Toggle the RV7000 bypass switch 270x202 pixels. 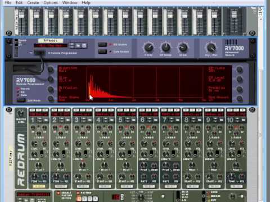click(16, 43)
